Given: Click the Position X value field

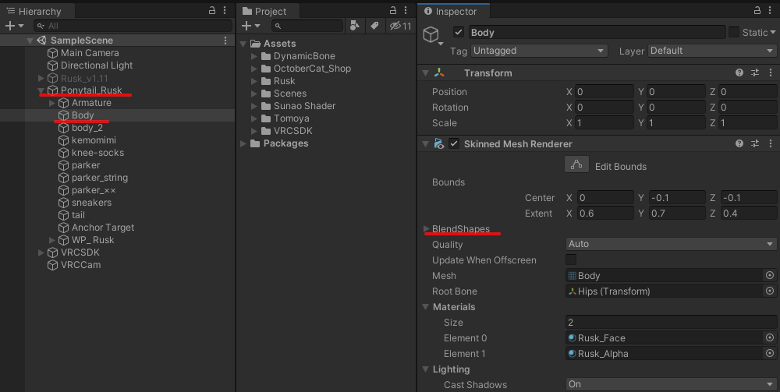Looking at the screenshot, I should pos(604,91).
